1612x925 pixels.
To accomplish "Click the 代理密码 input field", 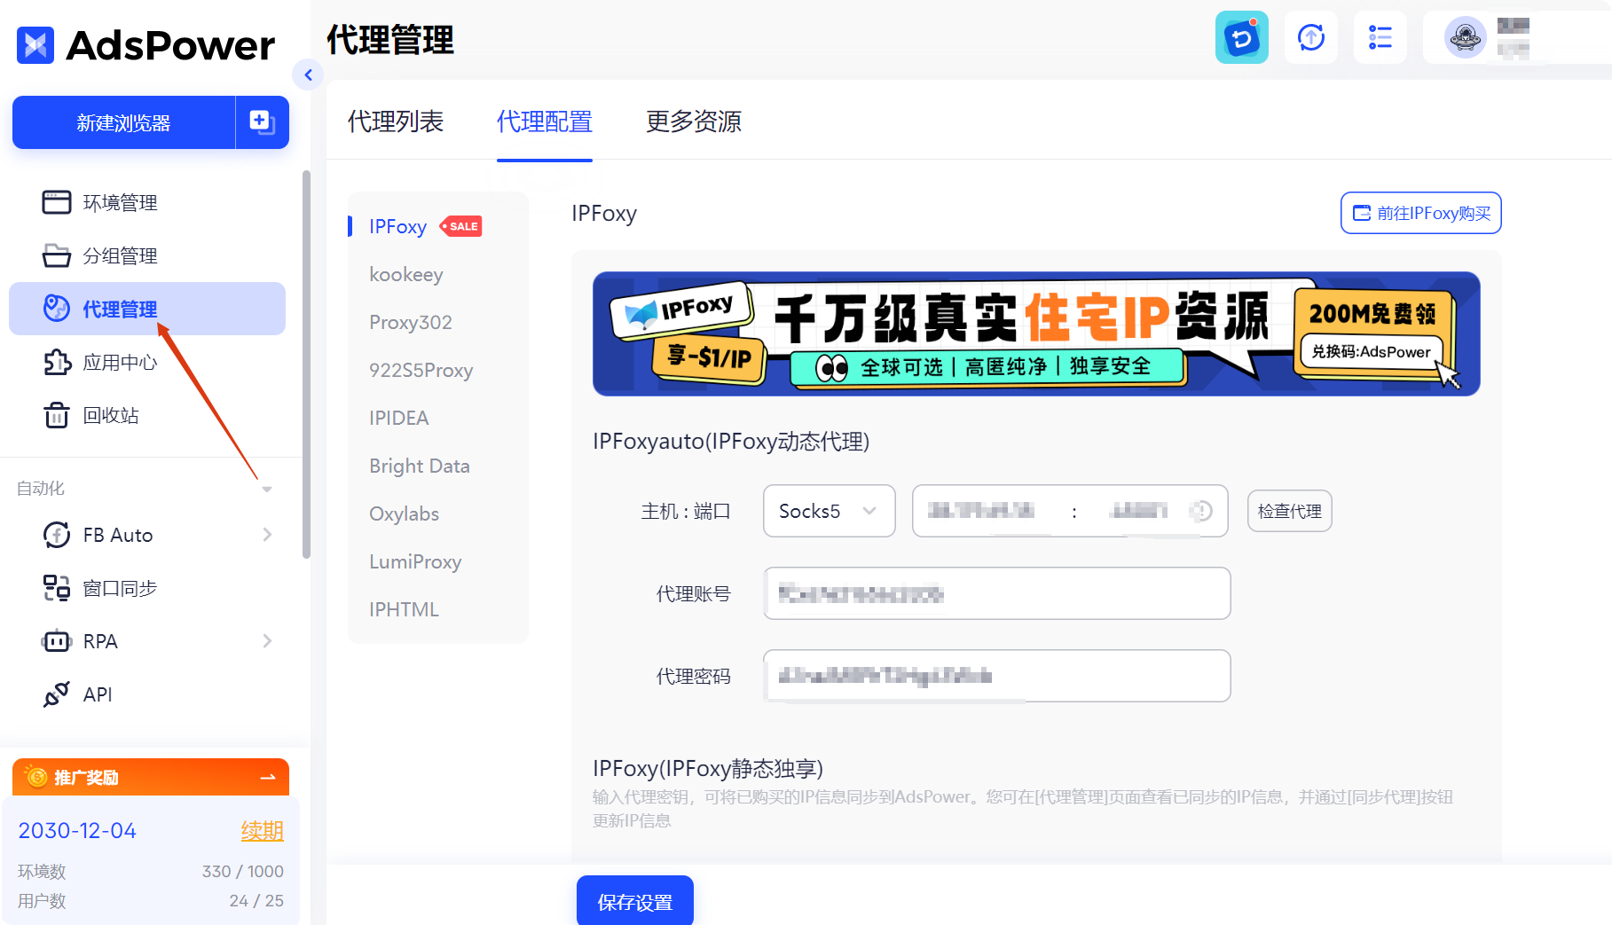I will pyautogui.click(x=997, y=676).
